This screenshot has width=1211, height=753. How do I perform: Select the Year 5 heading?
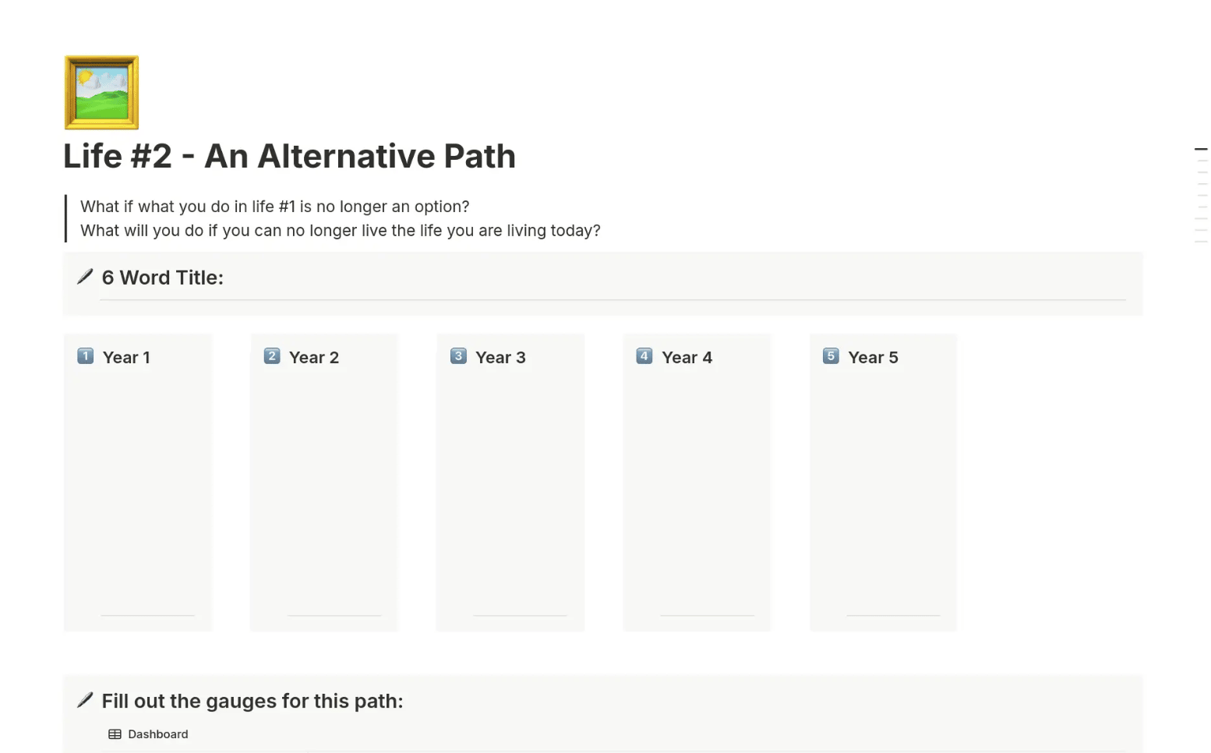(x=873, y=358)
